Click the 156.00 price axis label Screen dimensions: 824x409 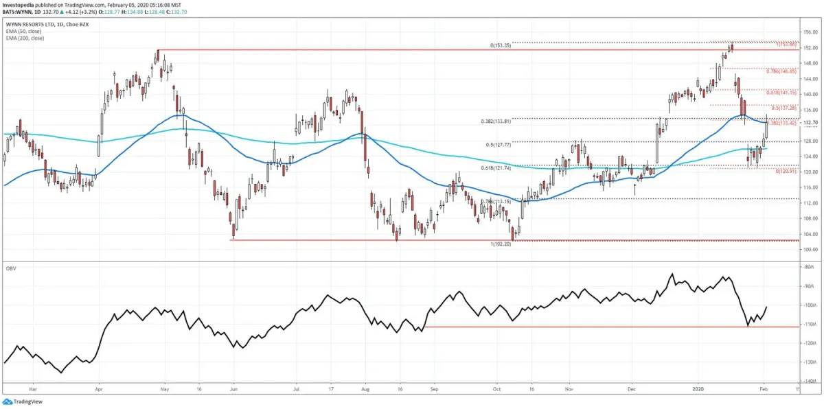point(811,32)
